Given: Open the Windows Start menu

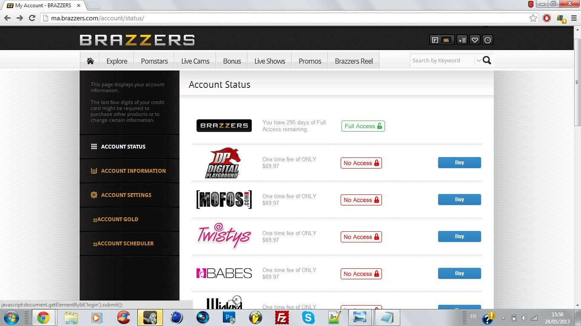Looking at the screenshot, I should pyautogui.click(x=11, y=318).
